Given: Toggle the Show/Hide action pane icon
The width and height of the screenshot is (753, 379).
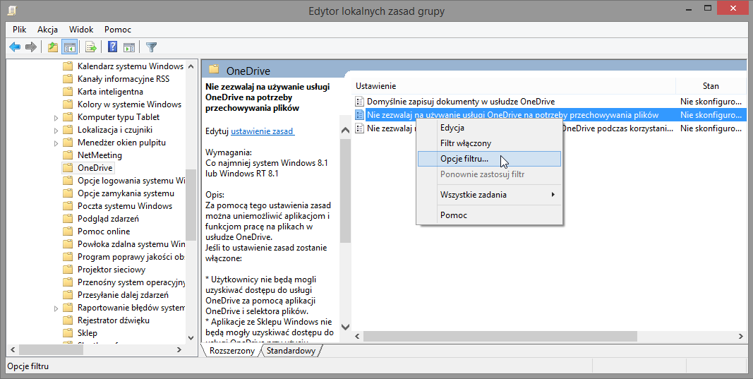Looking at the screenshot, I should pyautogui.click(x=128, y=47).
